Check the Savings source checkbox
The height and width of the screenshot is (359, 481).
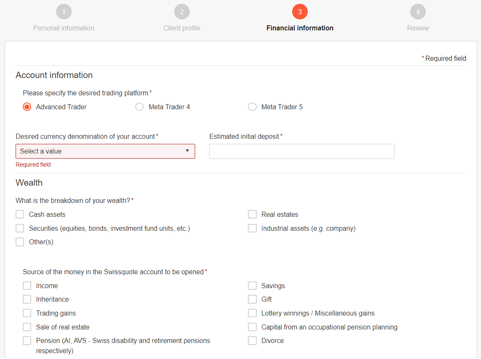click(252, 286)
